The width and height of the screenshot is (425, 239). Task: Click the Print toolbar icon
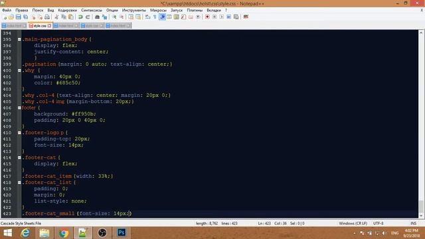click(47, 17)
